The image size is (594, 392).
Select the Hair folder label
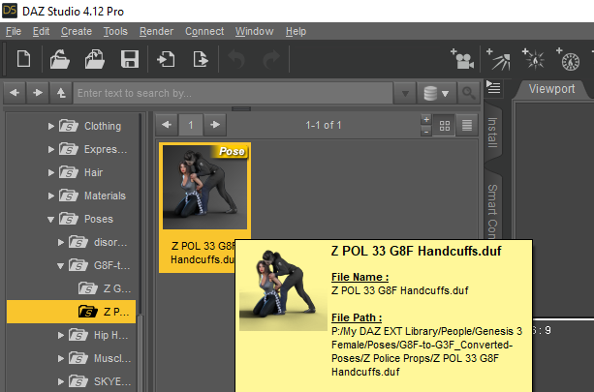click(x=93, y=172)
